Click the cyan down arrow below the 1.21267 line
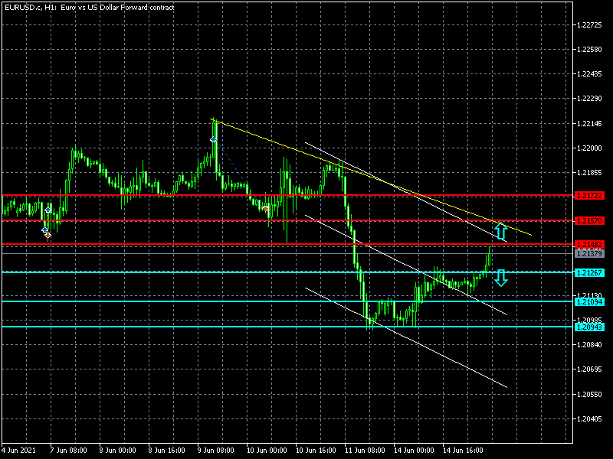Viewport: 613px width, 459px height. [x=501, y=278]
